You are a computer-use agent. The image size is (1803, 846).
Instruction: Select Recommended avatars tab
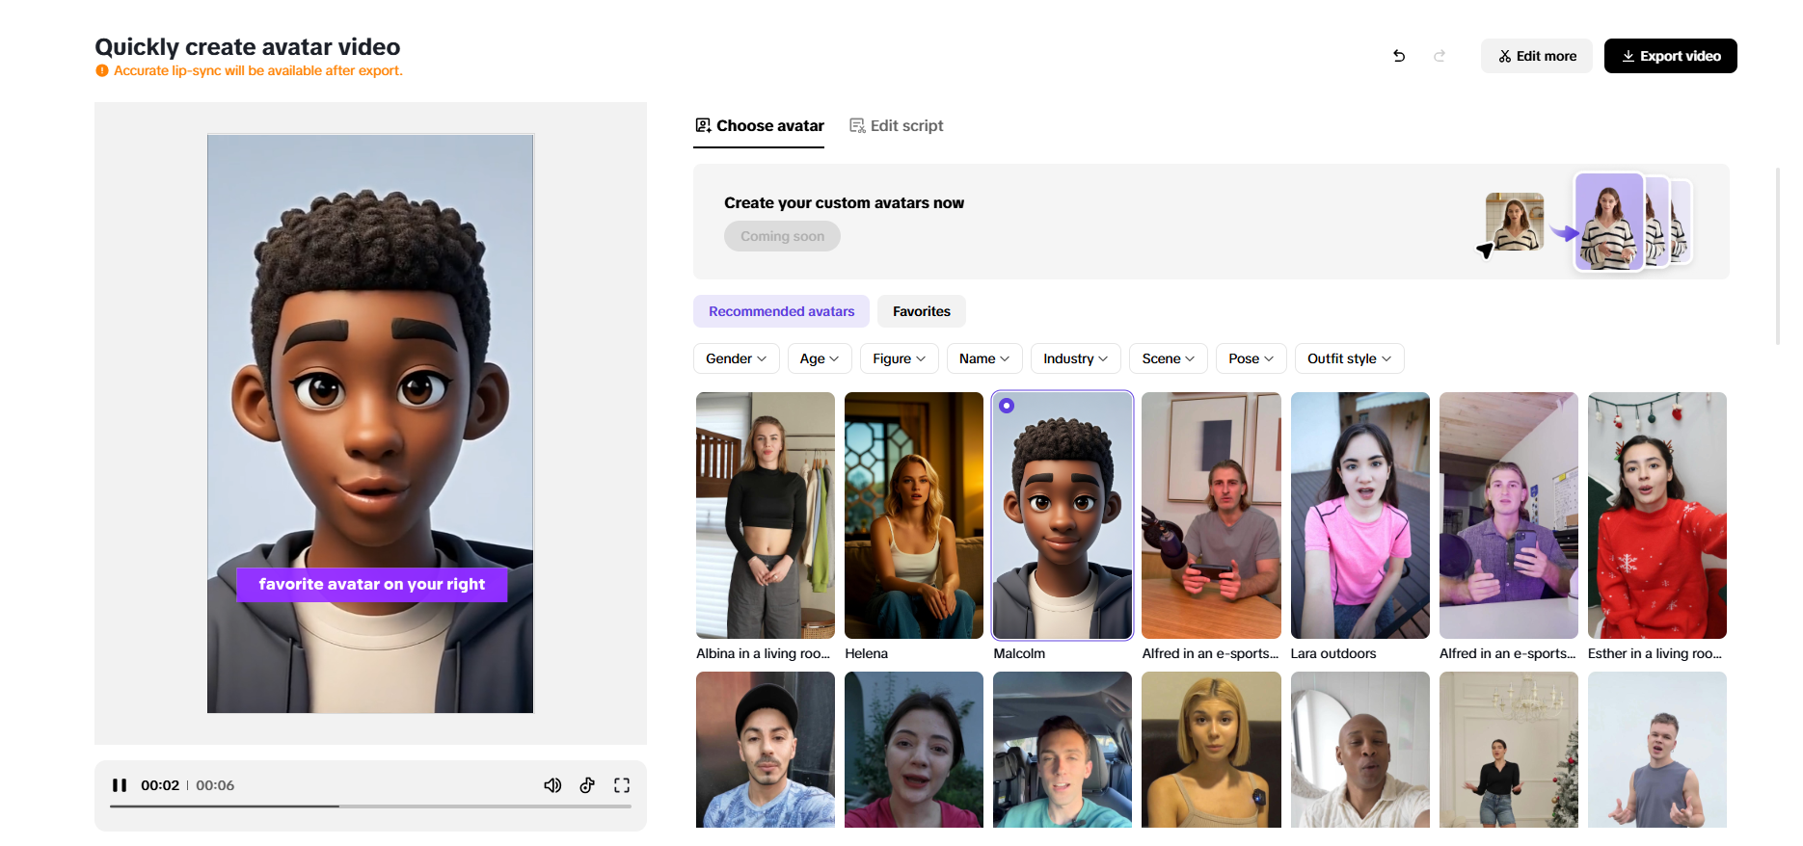(781, 311)
